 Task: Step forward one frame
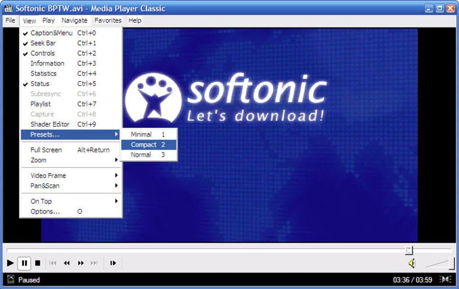point(113,263)
